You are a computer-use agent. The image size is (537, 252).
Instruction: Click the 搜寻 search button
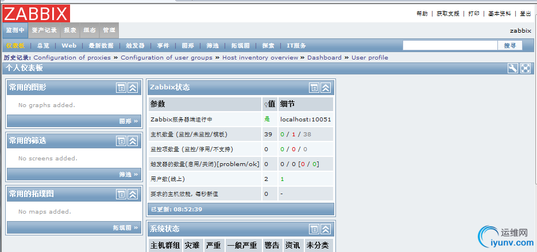tap(510, 45)
